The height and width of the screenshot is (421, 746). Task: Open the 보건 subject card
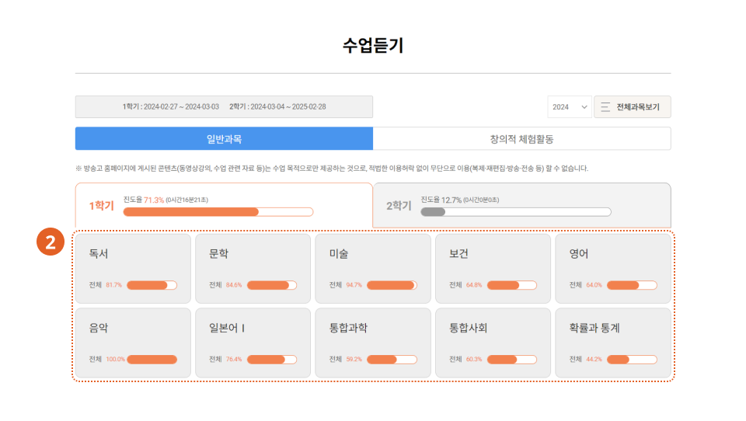click(493, 269)
